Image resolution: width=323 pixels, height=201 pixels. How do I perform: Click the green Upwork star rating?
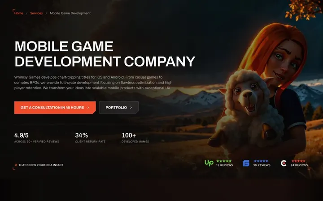click(x=224, y=161)
